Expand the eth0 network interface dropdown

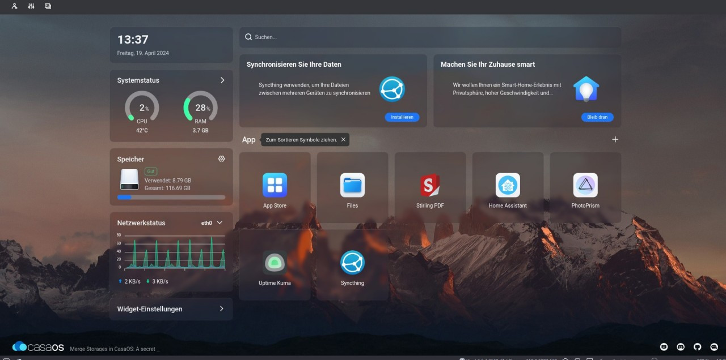[x=220, y=223]
